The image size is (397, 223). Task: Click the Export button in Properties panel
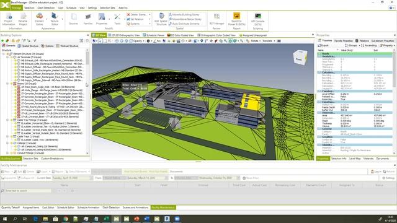(x=323, y=45)
